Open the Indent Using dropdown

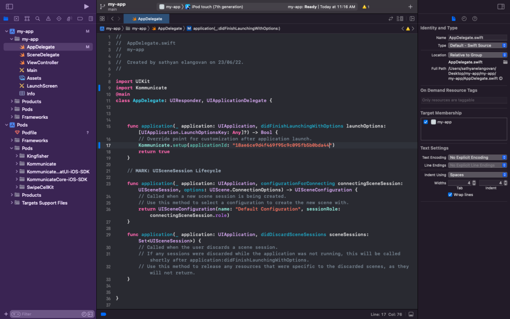[478, 175]
